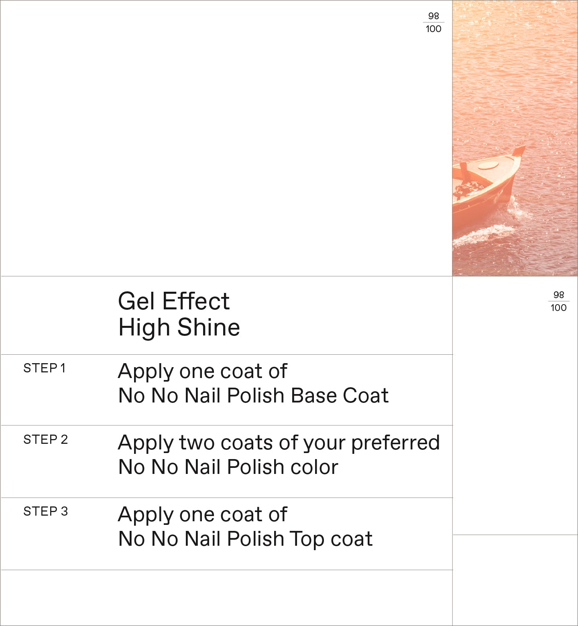Click the 98 in the upper page counter
This screenshot has height=626, width=578.
433,16
